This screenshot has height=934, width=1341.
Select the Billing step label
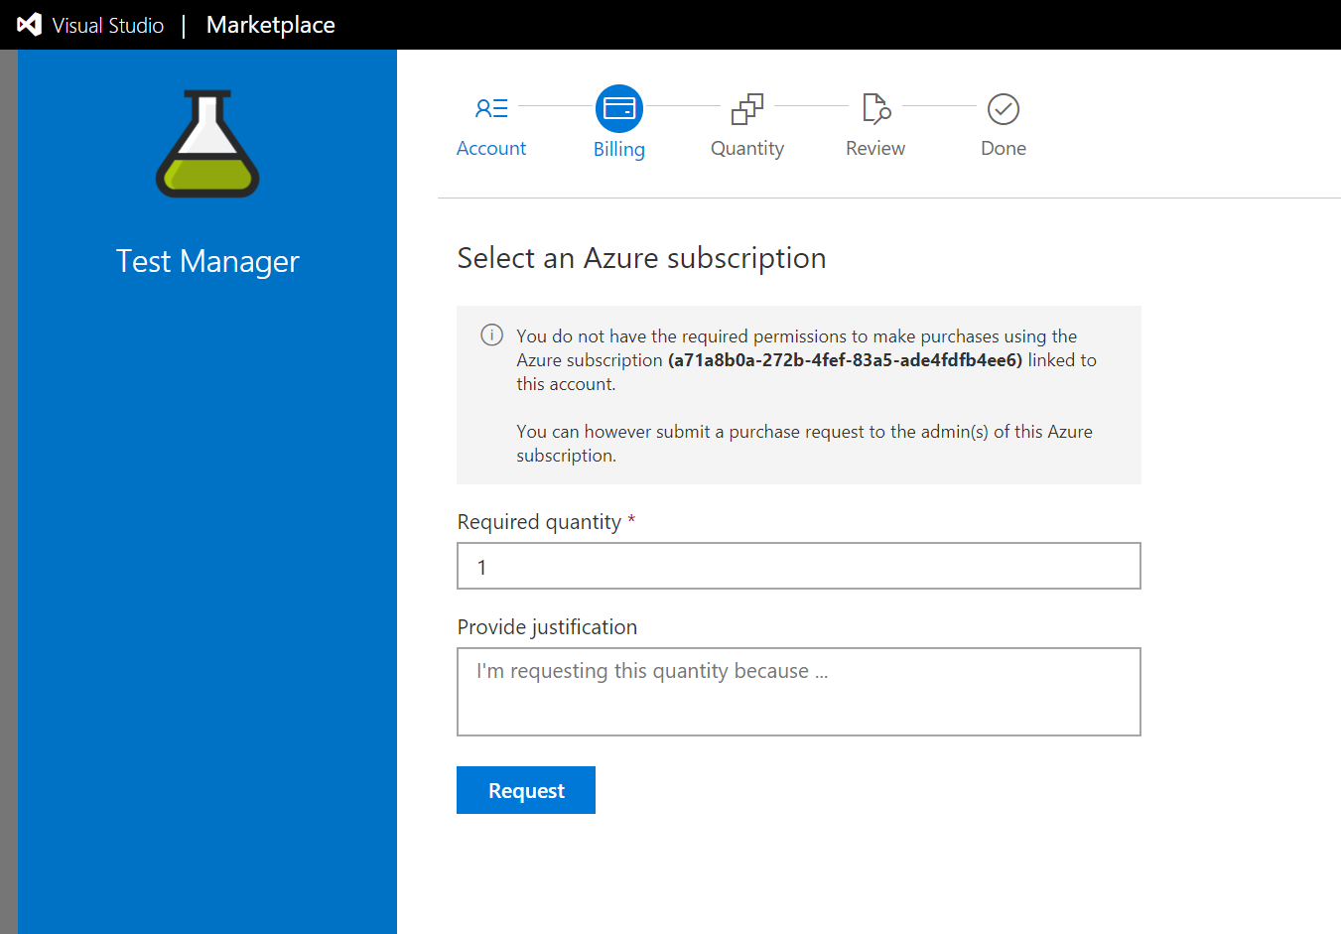pyautogui.click(x=619, y=149)
